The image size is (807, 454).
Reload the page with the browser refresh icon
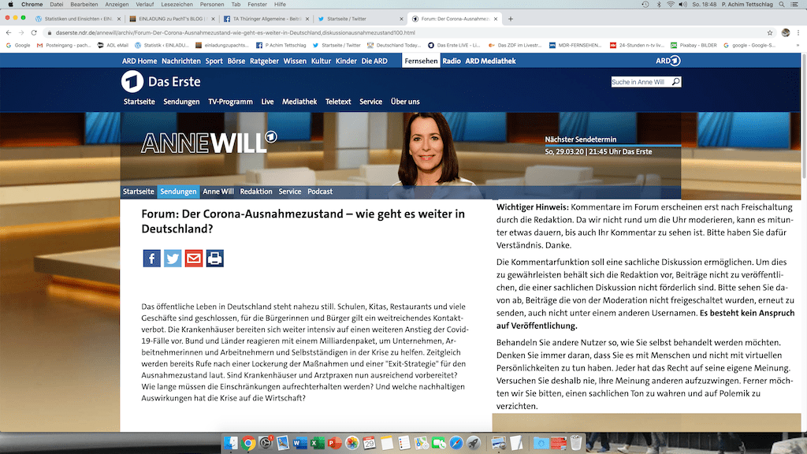pos(34,33)
